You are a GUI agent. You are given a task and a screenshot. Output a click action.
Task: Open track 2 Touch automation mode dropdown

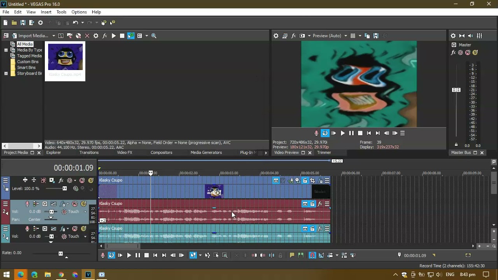[x=85, y=212]
